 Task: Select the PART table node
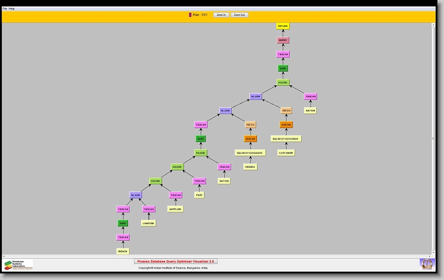(200, 195)
